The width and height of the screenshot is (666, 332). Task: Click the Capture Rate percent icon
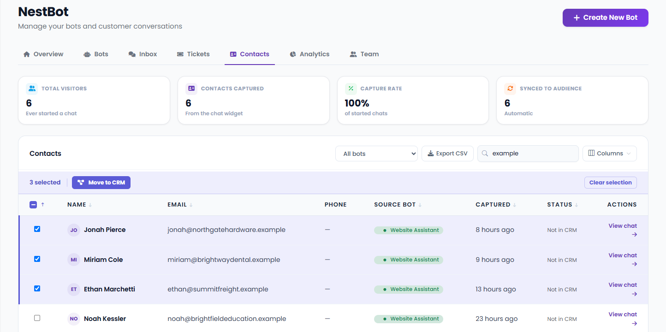click(351, 89)
